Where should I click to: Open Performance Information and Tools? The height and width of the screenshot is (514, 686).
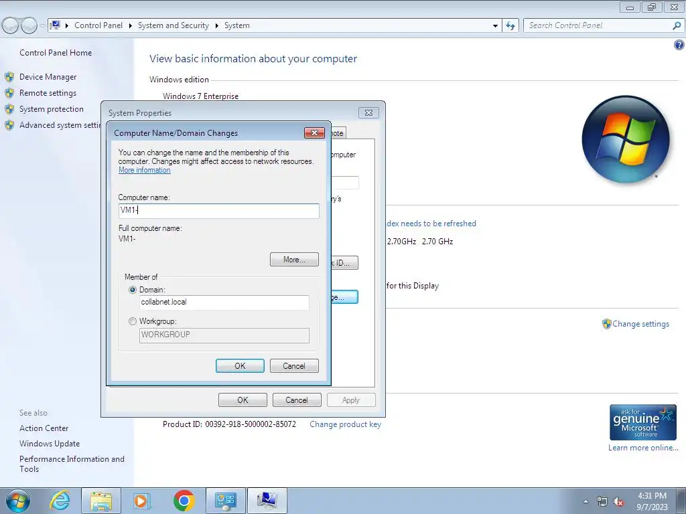[x=72, y=464]
